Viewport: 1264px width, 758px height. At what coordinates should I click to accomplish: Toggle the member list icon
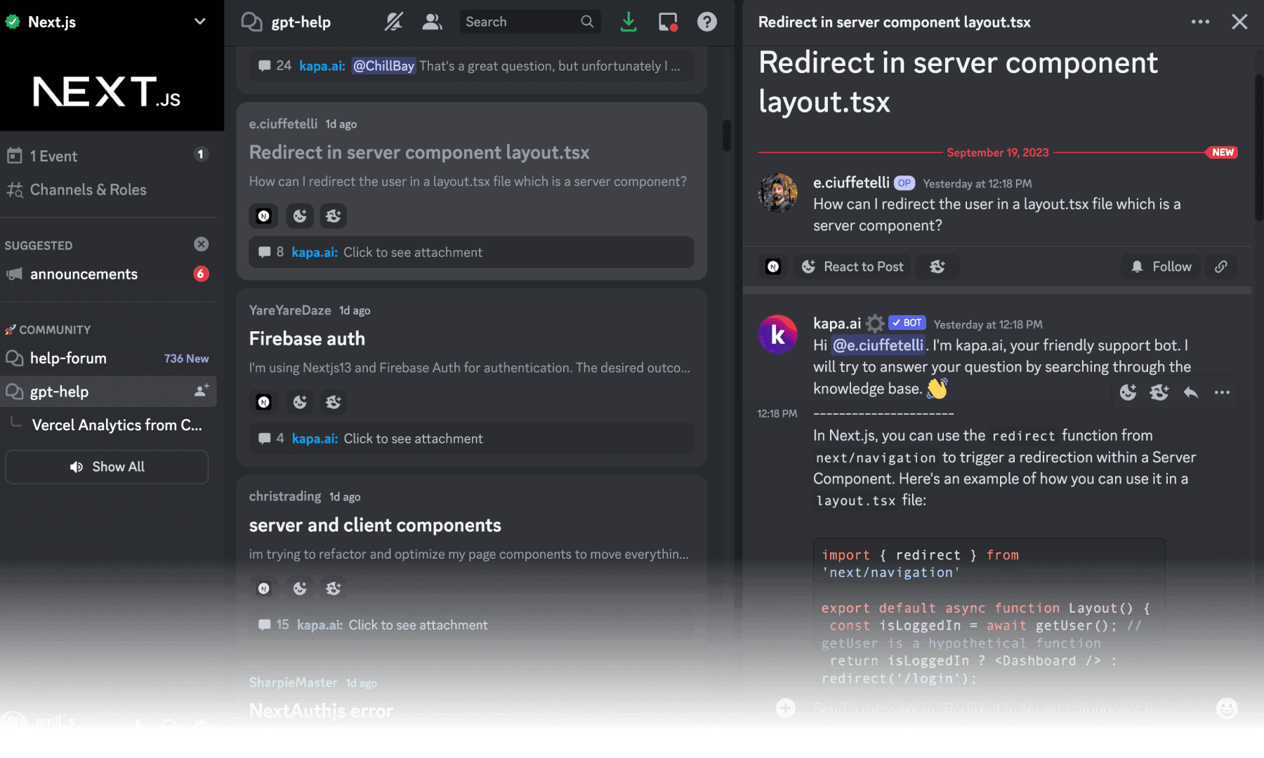(432, 22)
